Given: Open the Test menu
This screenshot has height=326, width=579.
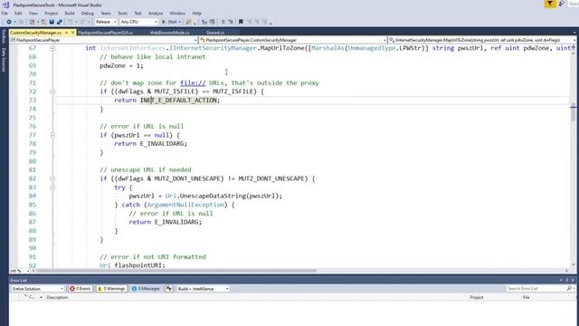Looking at the screenshot, I should point(138,14).
